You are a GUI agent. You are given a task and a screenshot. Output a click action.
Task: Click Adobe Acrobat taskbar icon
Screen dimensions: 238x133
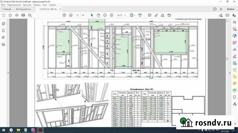coord(41,130)
